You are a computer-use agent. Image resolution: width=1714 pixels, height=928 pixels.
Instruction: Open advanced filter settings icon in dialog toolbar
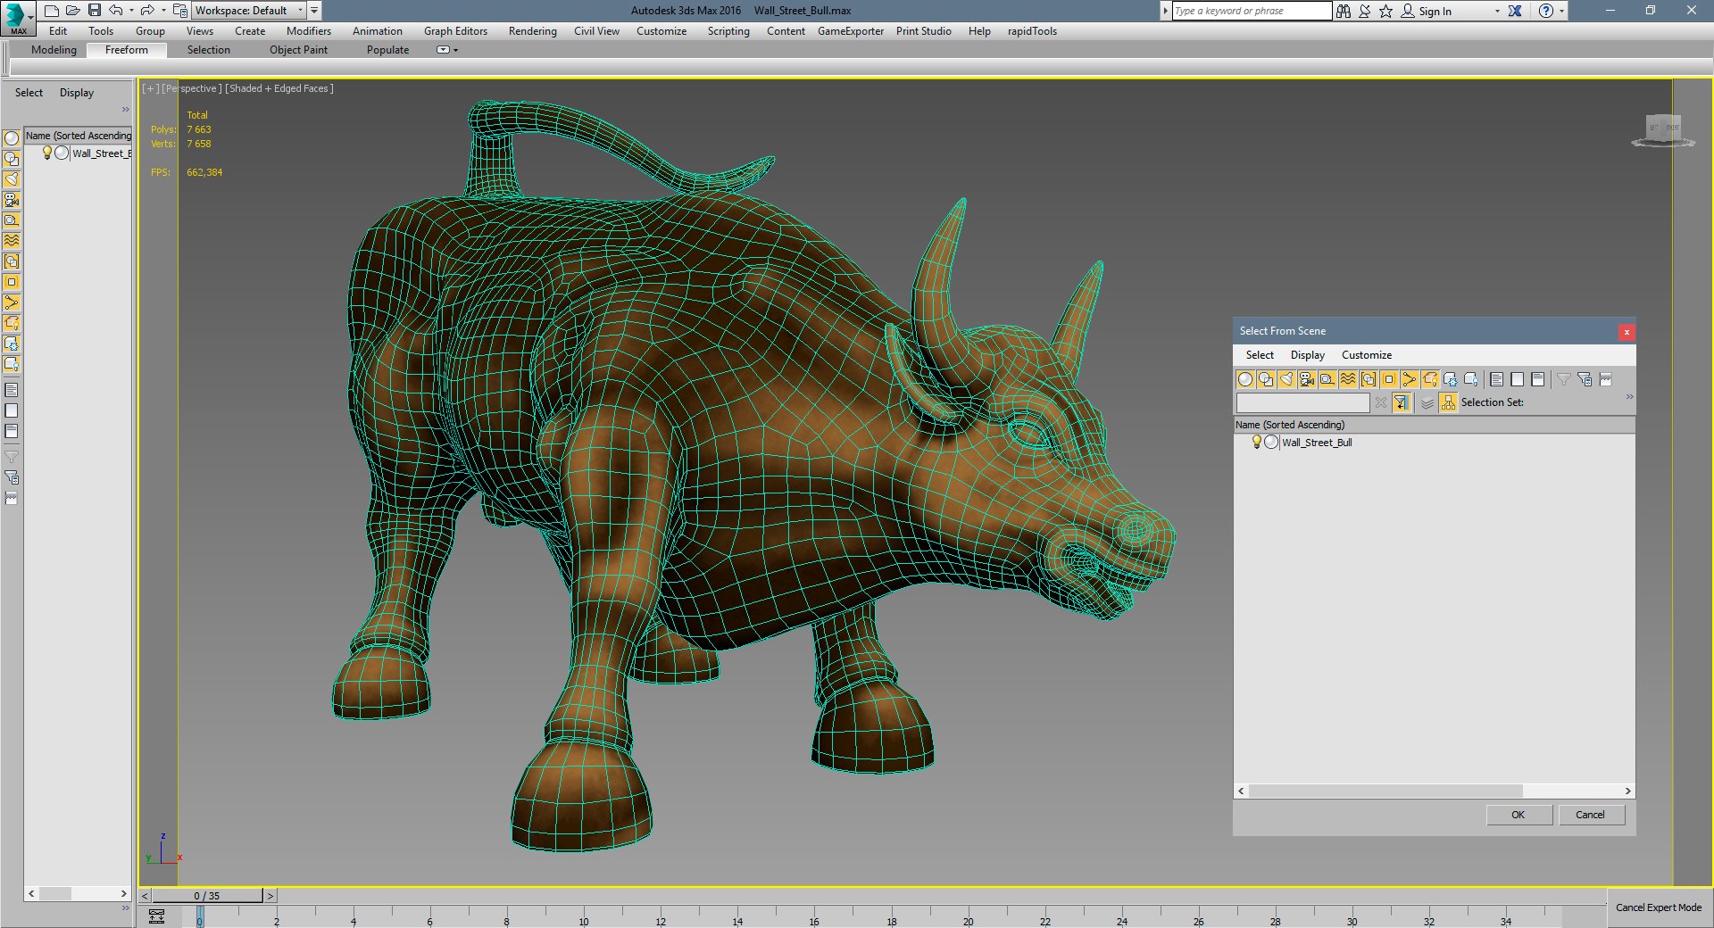pos(1585,379)
